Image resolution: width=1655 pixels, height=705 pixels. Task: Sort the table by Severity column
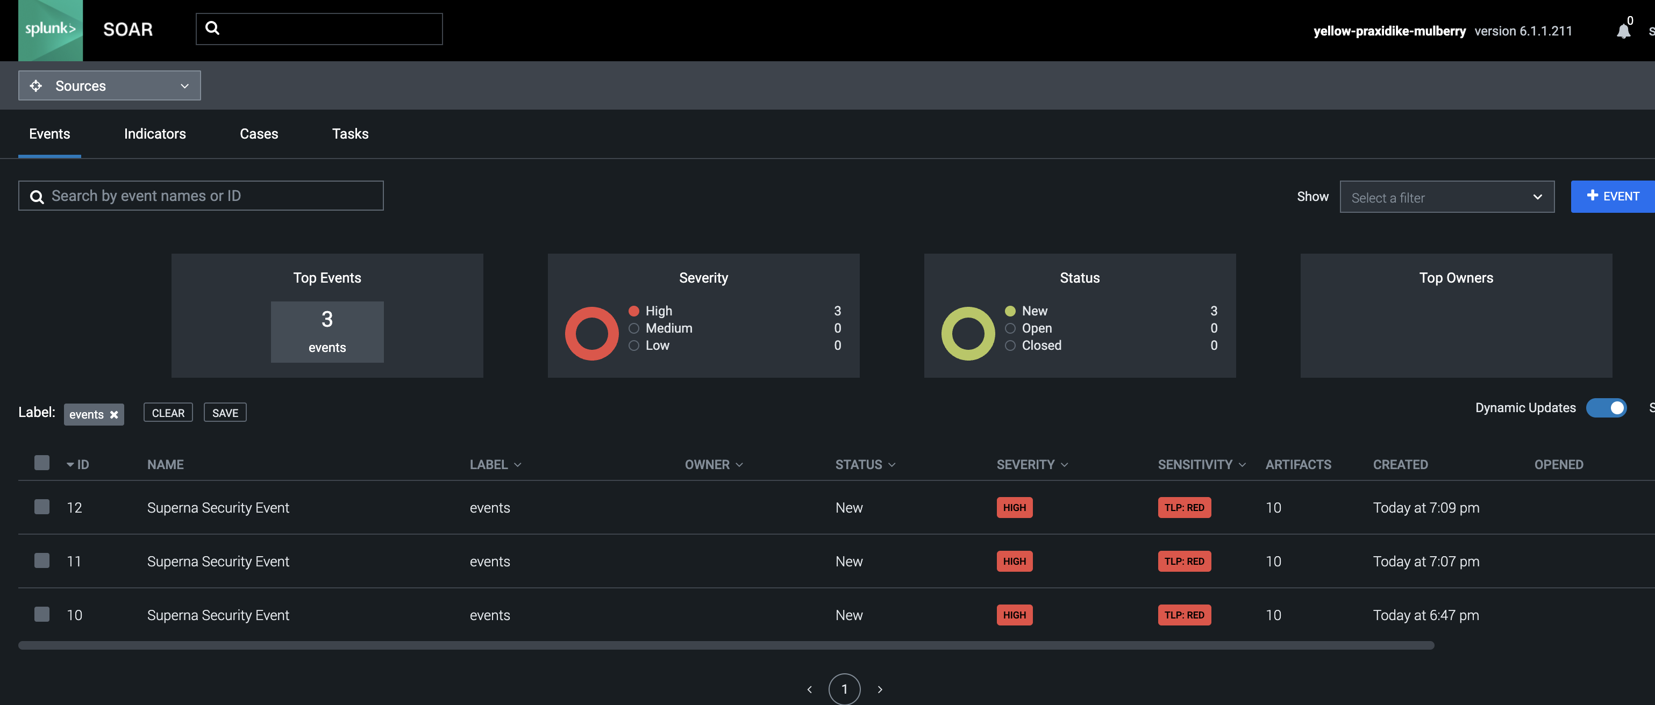pos(1031,464)
